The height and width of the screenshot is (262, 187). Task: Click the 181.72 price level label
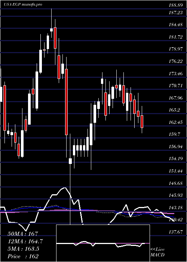pyautogui.click(x=175, y=37)
